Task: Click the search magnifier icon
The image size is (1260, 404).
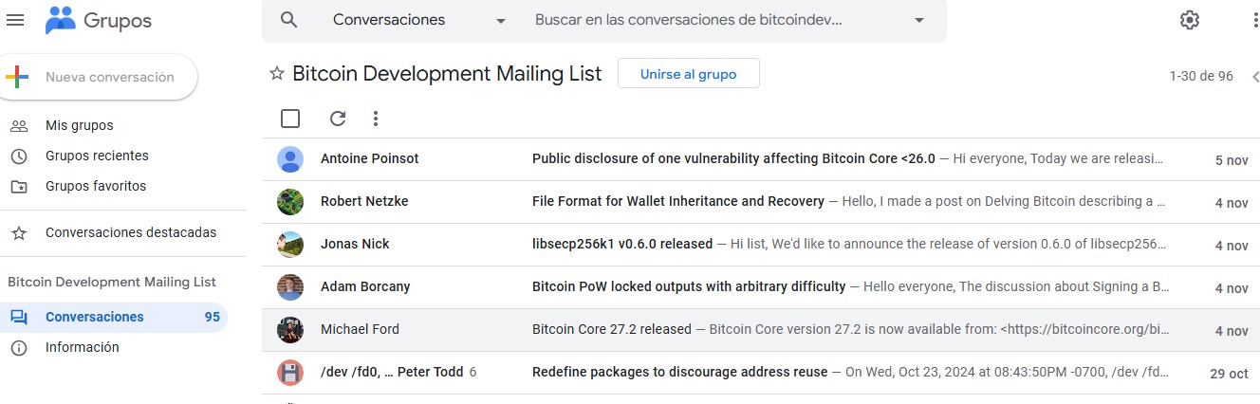Action: click(289, 20)
